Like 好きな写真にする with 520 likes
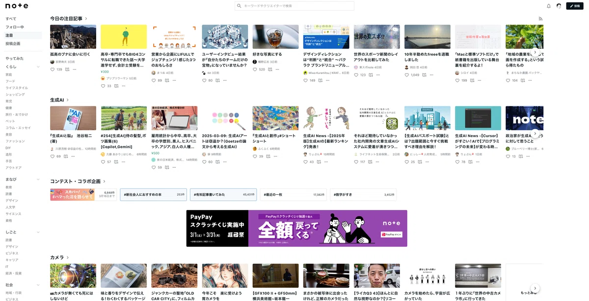 click(x=255, y=69)
